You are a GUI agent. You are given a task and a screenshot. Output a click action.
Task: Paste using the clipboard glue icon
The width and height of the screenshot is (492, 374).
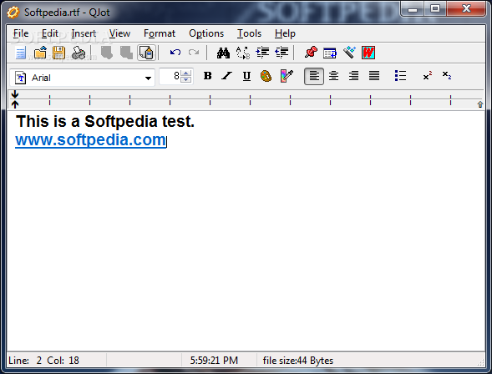coord(146,53)
